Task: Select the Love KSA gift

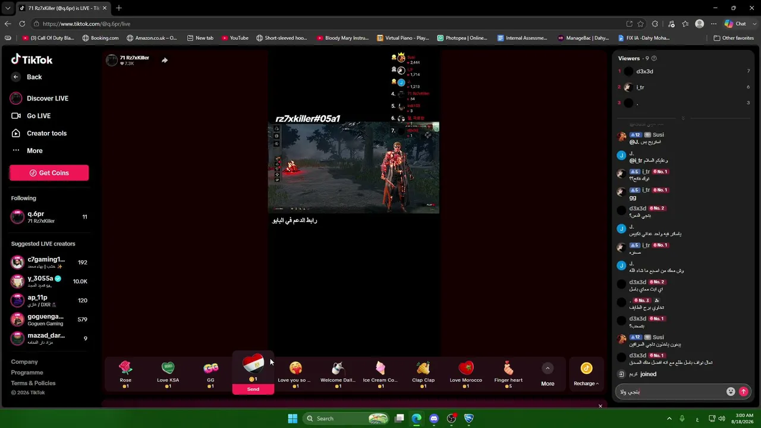Action: pos(168,375)
